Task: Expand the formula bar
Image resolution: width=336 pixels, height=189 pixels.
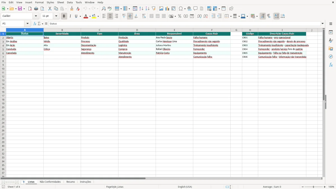Action: tap(323, 24)
